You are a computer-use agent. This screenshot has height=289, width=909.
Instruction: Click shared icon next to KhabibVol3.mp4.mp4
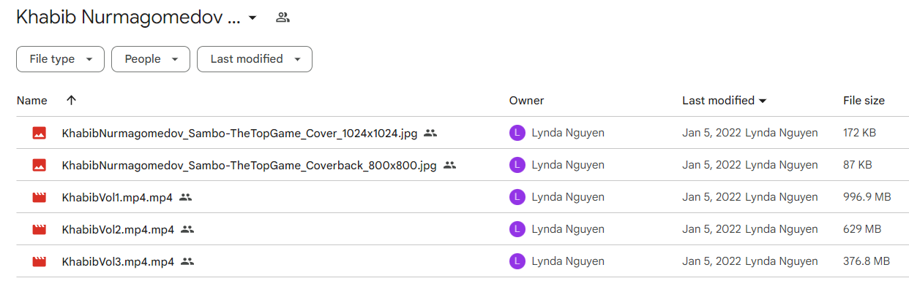click(x=187, y=261)
